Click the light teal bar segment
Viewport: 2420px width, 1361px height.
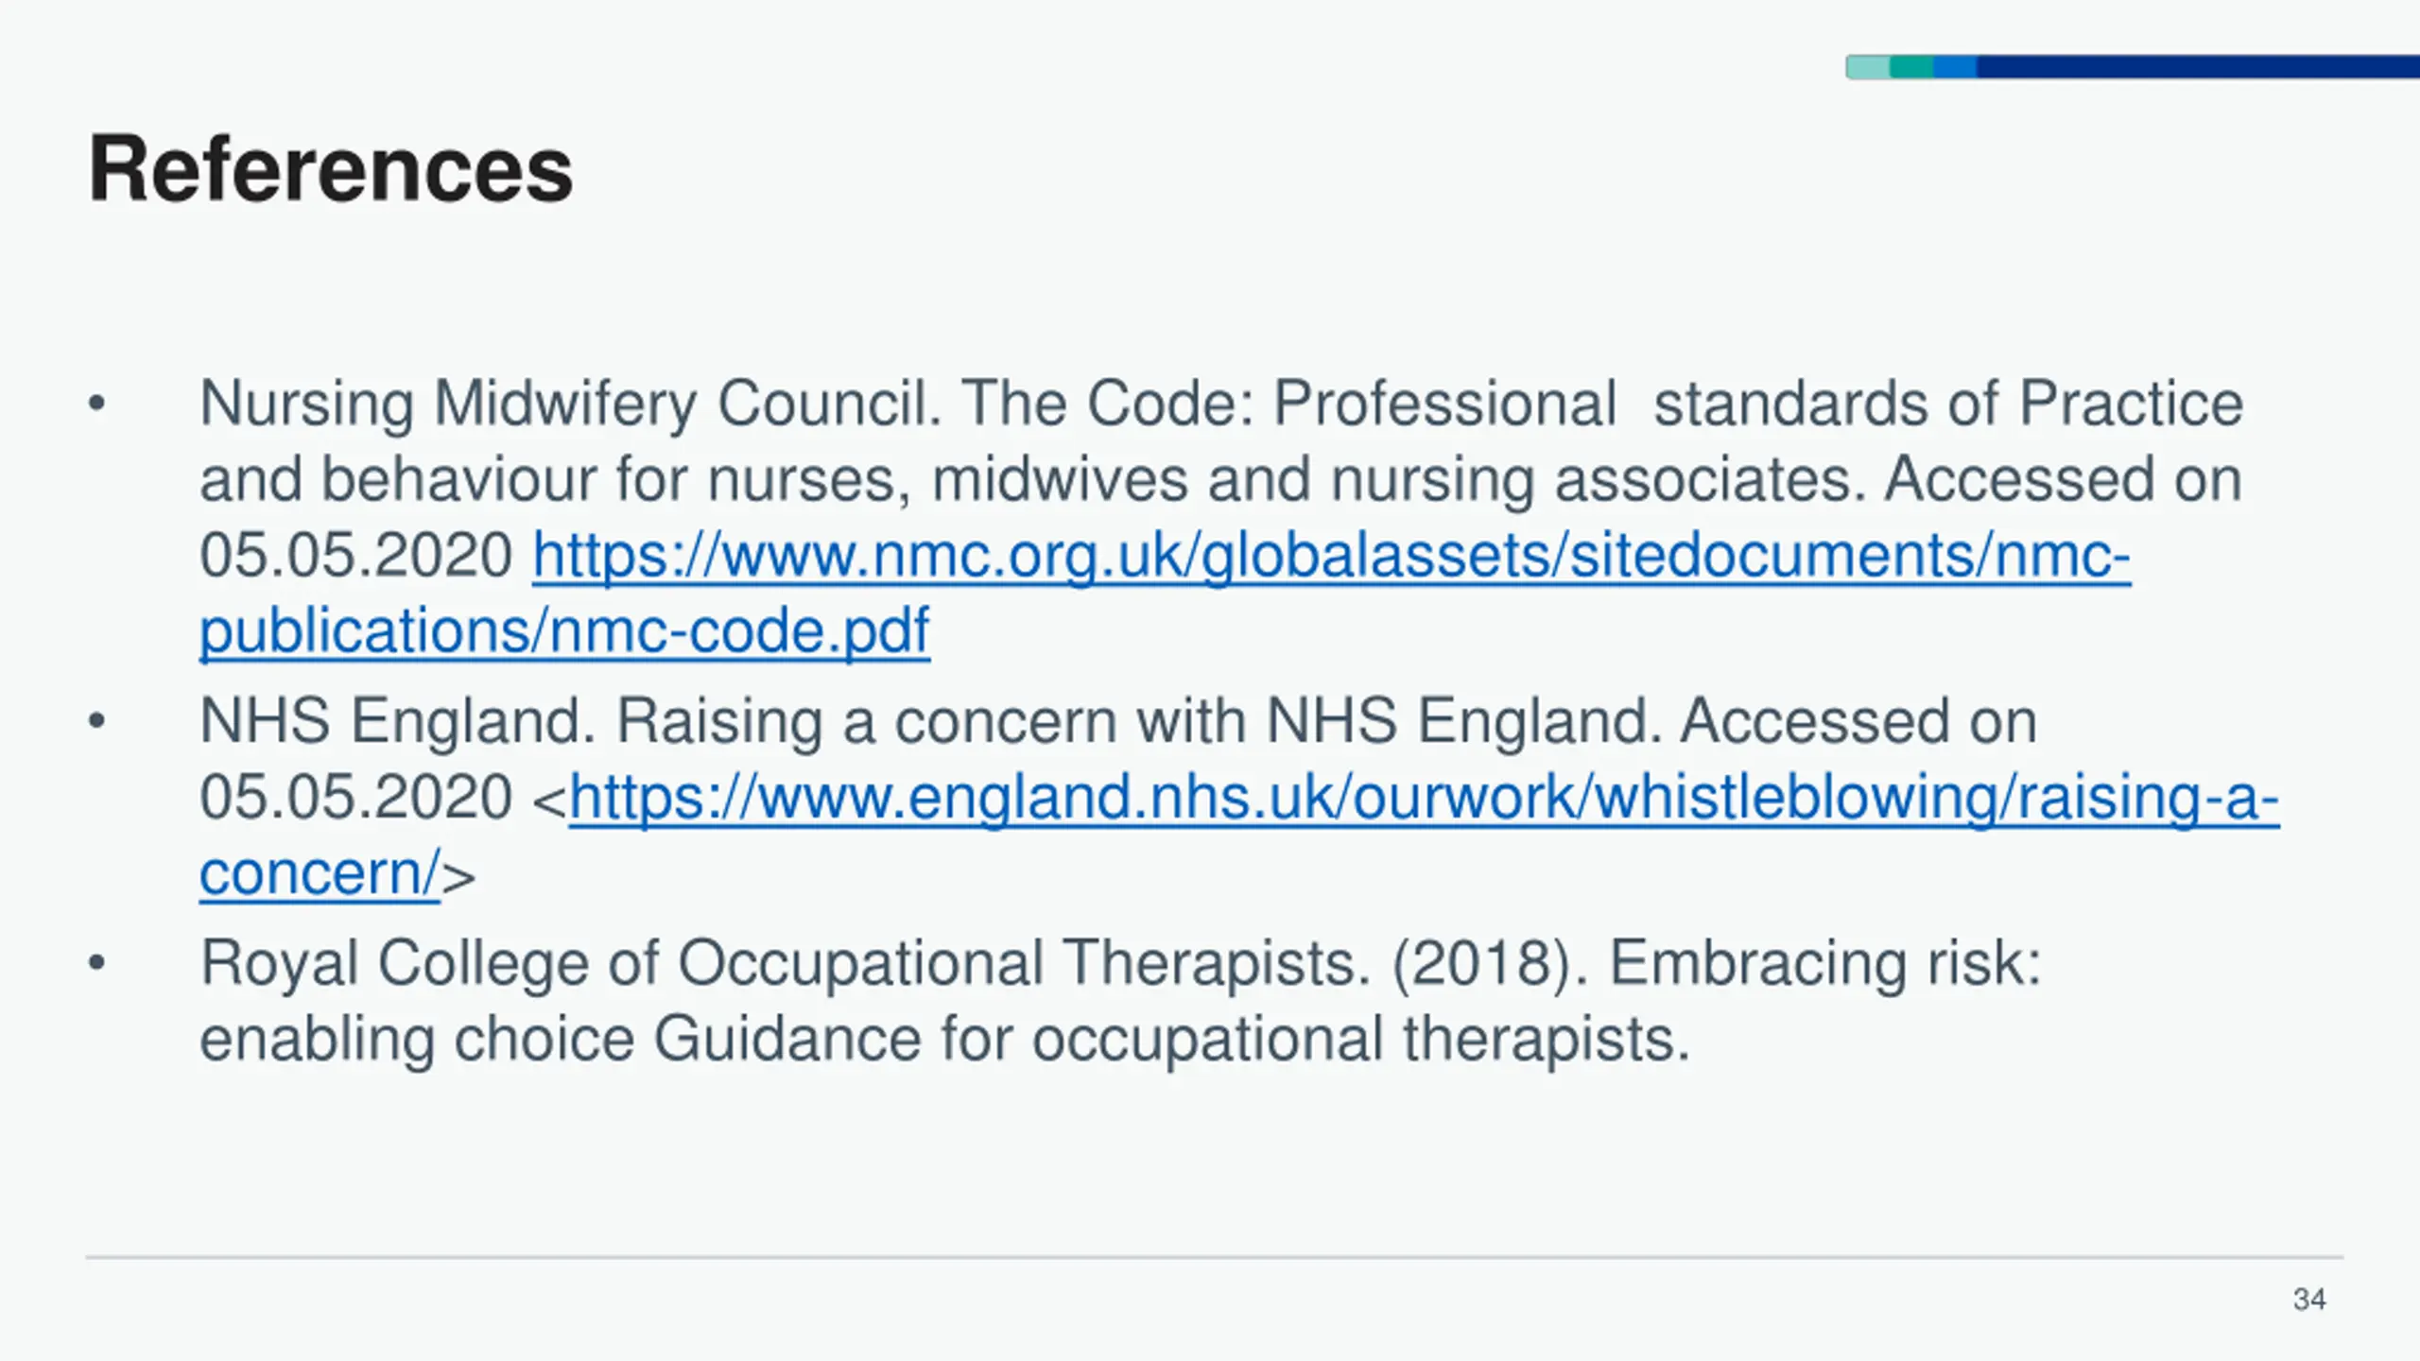click(1868, 67)
